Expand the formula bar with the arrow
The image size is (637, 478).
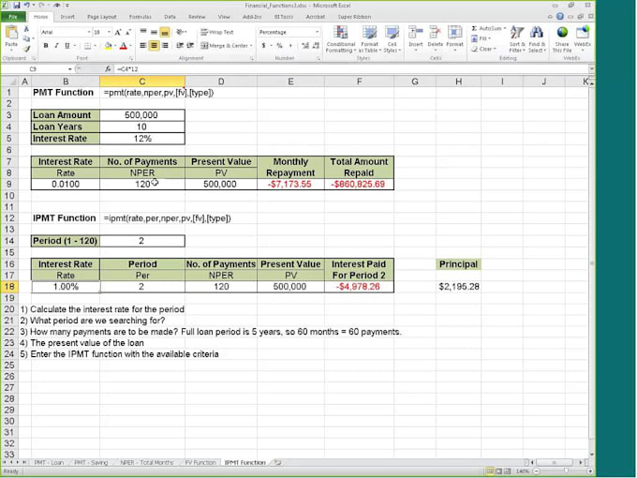coord(591,69)
